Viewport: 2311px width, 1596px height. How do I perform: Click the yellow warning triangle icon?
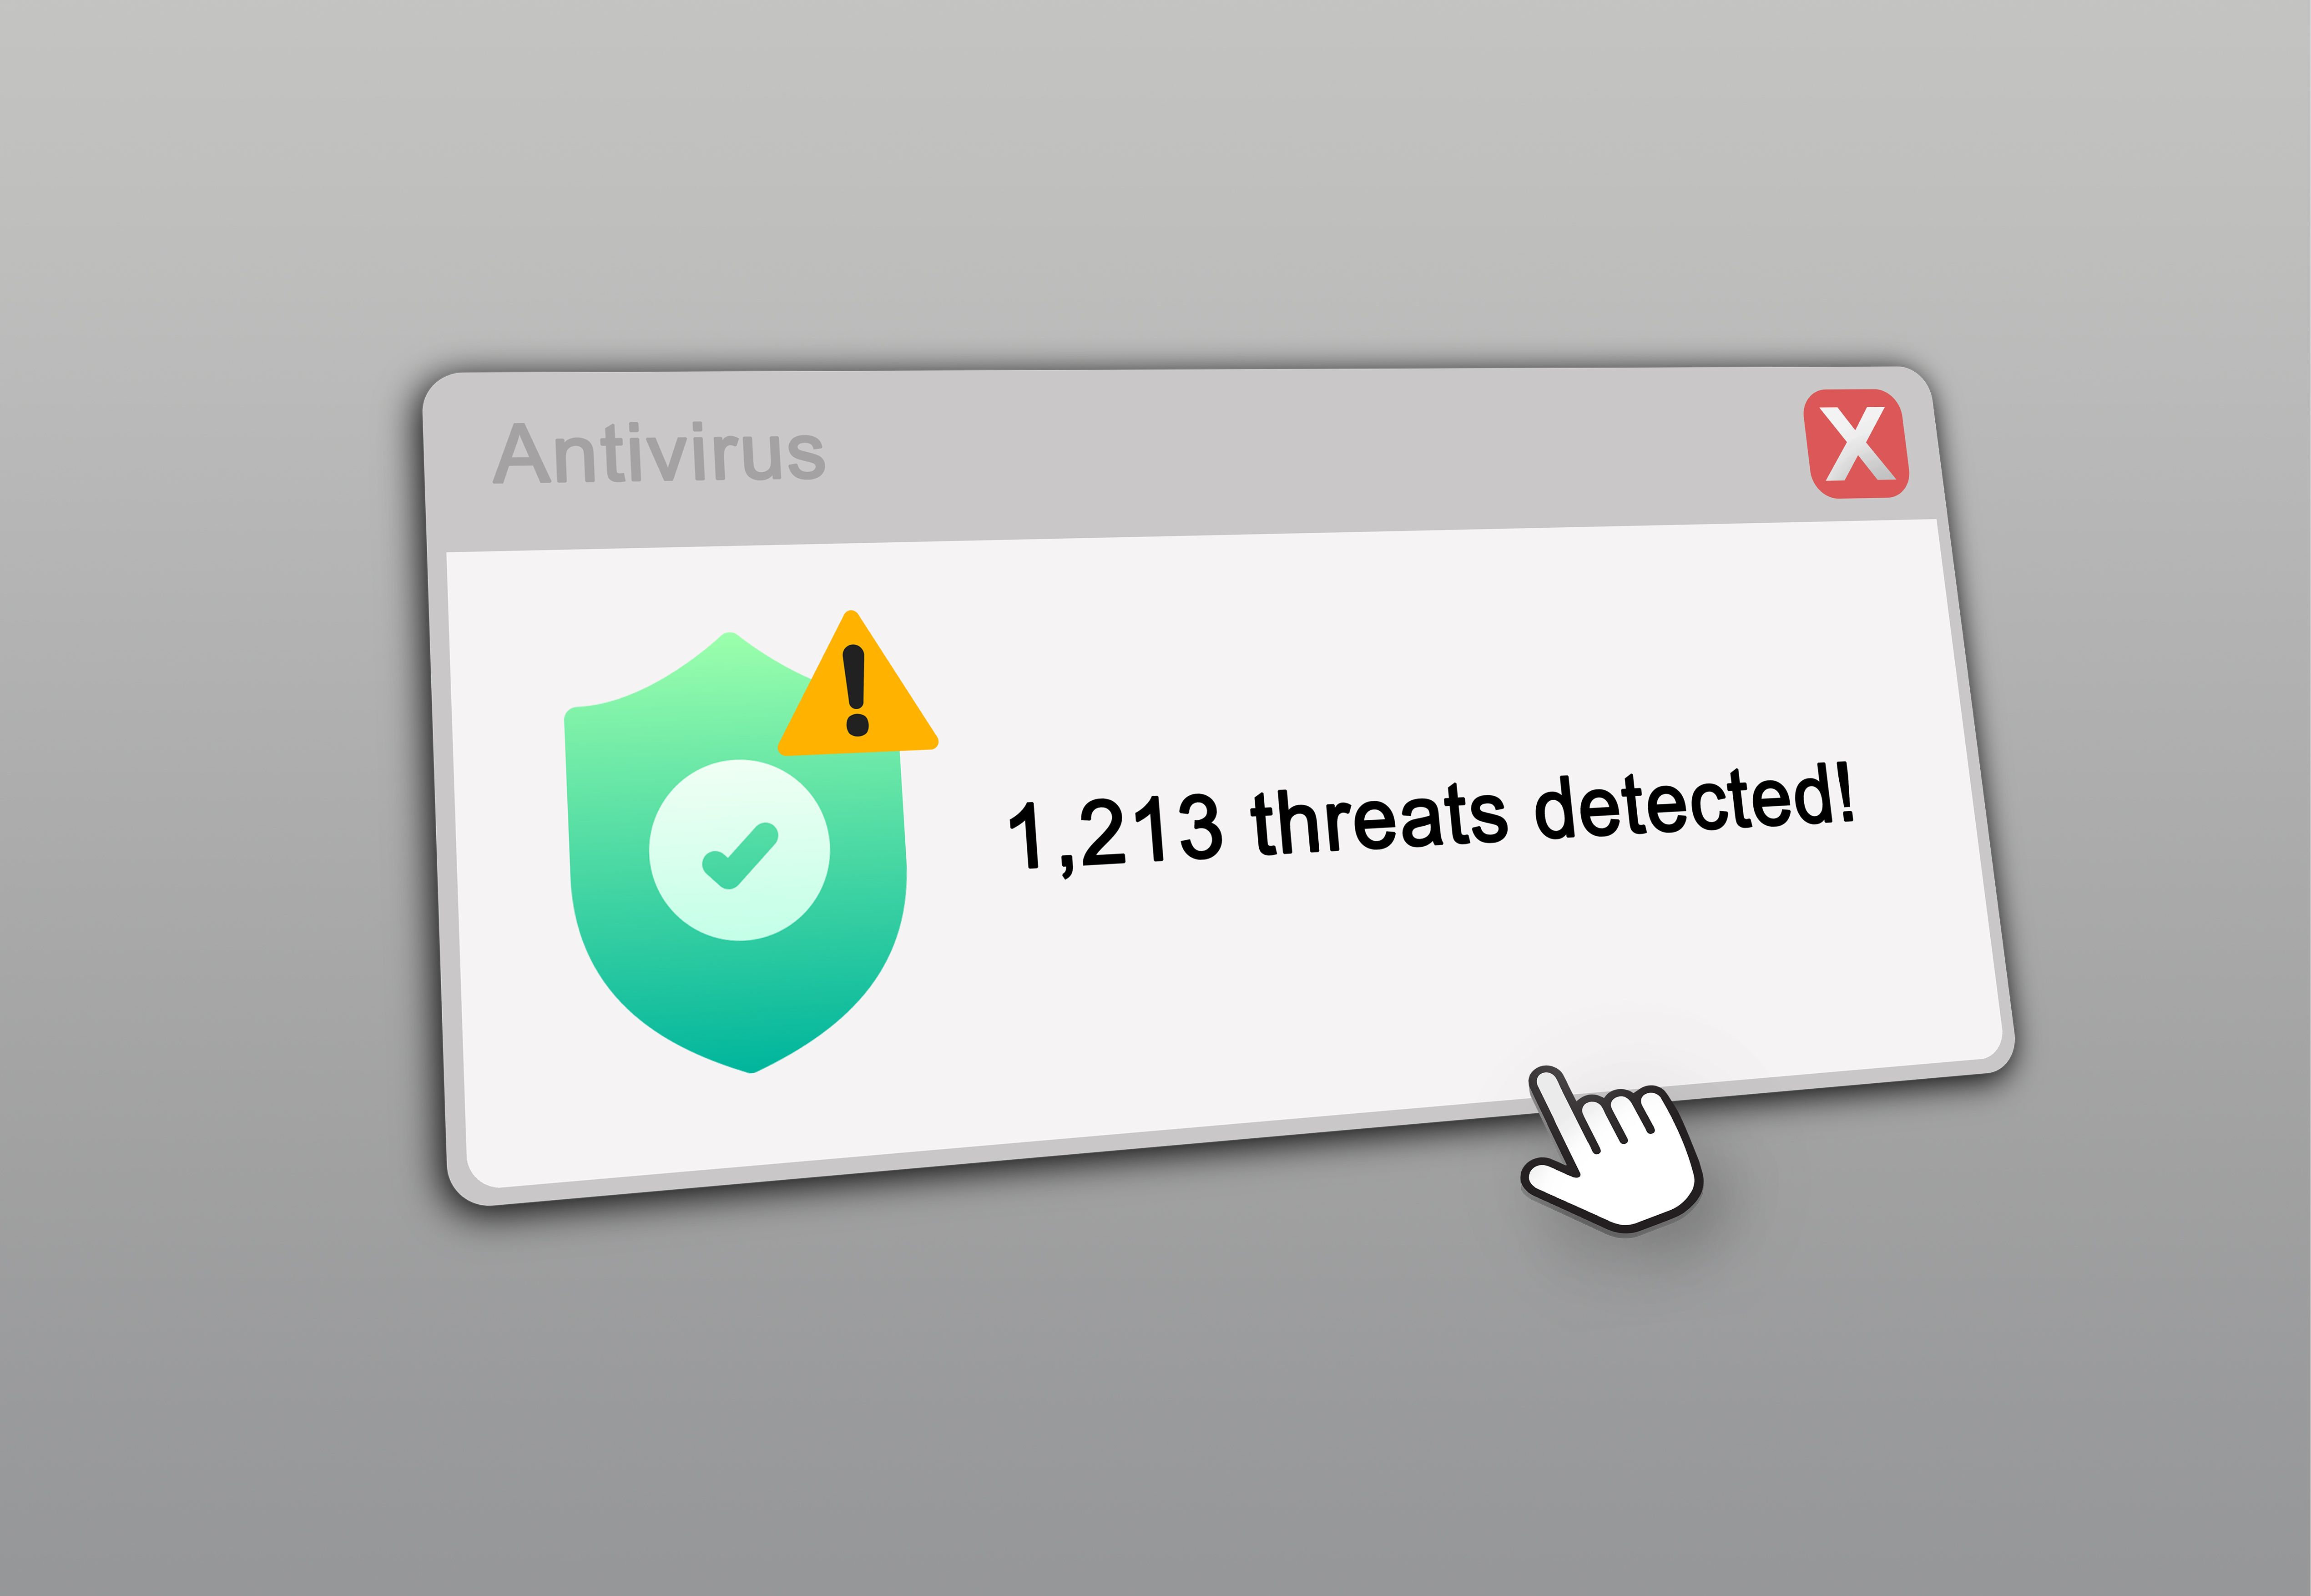coord(858,683)
